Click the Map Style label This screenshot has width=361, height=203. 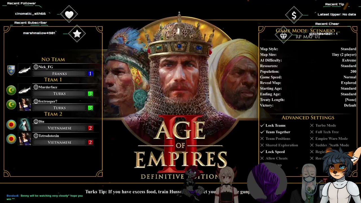(269, 49)
